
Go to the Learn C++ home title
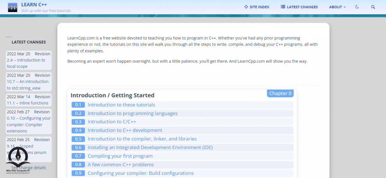click(x=34, y=5)
